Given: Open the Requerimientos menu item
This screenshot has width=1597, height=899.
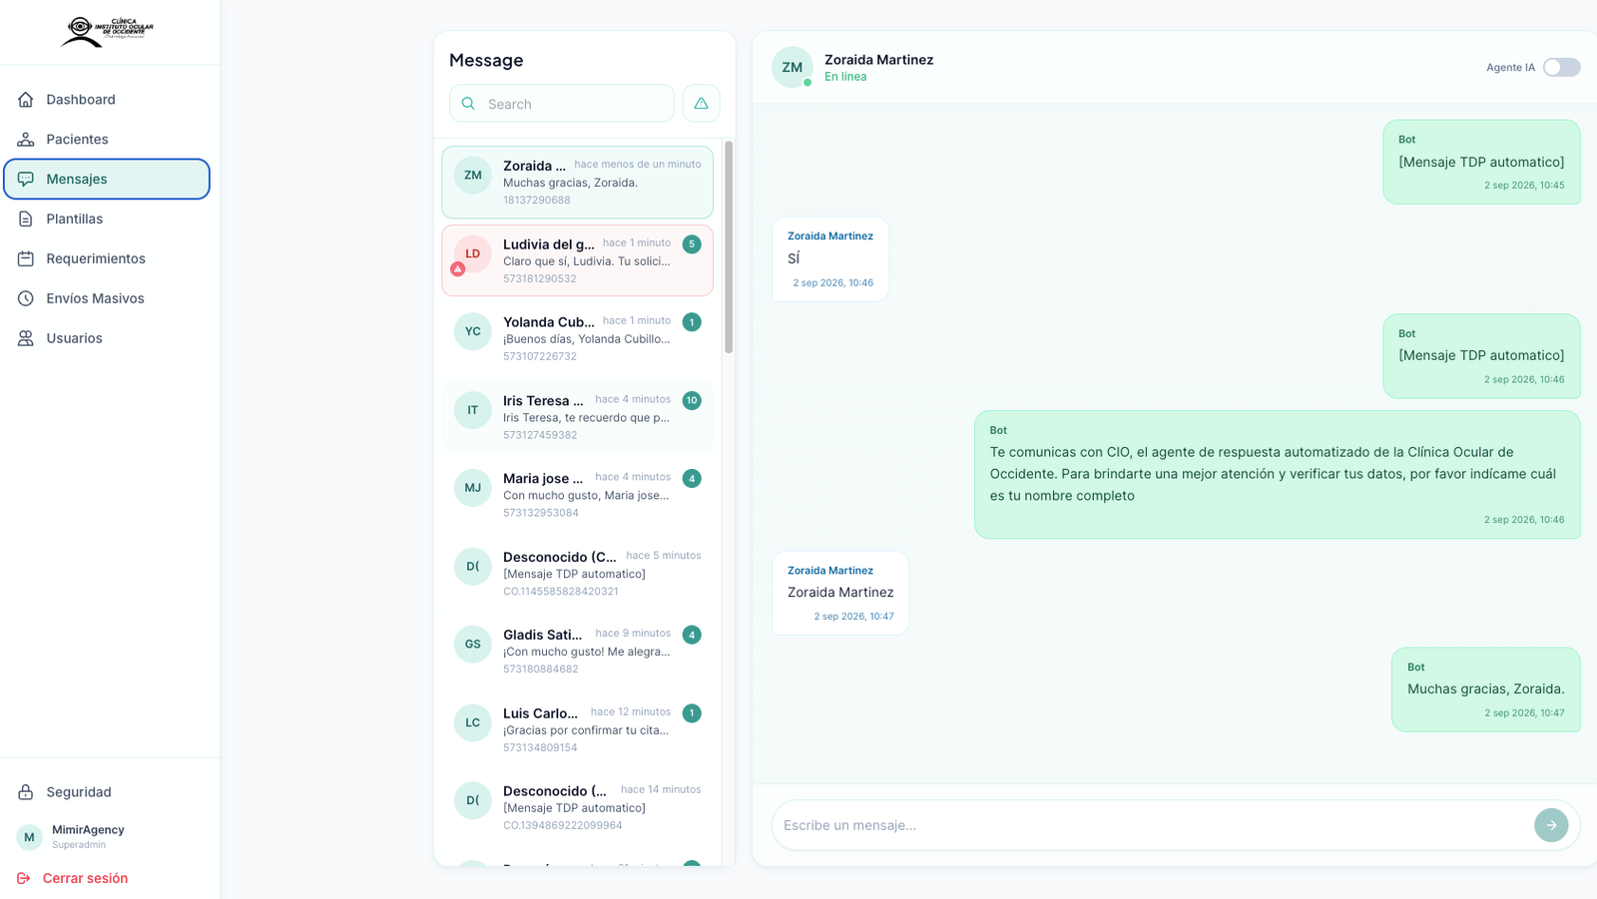Looking at the screenshot, I should point(107,259).
